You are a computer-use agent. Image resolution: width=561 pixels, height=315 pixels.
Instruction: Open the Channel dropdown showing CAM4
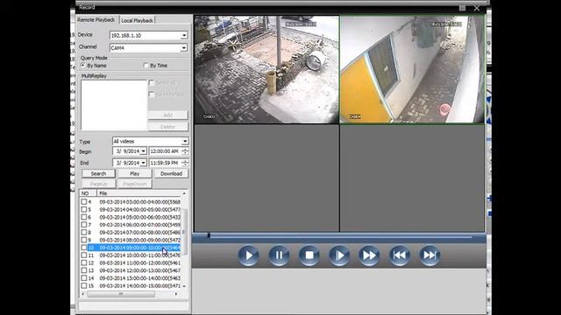[x=184, y=47]
